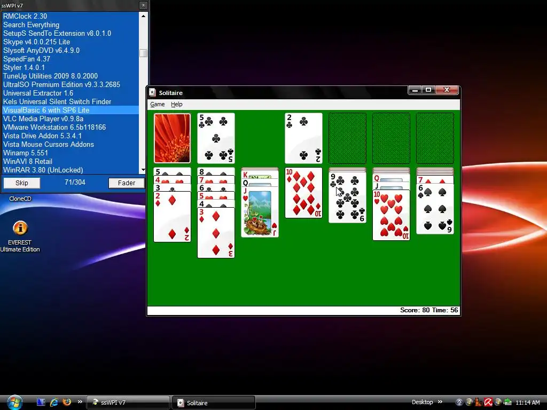Click the Solitaire title bar icon
The image size is (547, 410).
152,92
